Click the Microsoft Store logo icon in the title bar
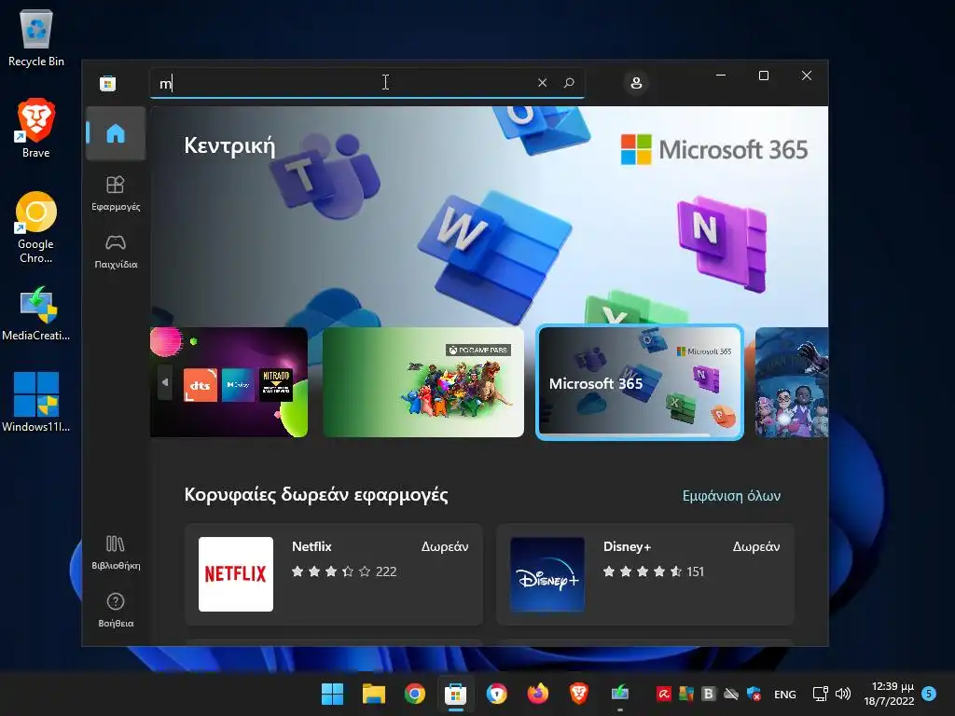 [108, 83]
